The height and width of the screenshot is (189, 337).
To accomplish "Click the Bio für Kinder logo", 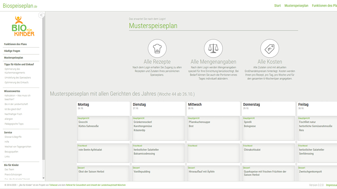I will [x=21, y=26].
